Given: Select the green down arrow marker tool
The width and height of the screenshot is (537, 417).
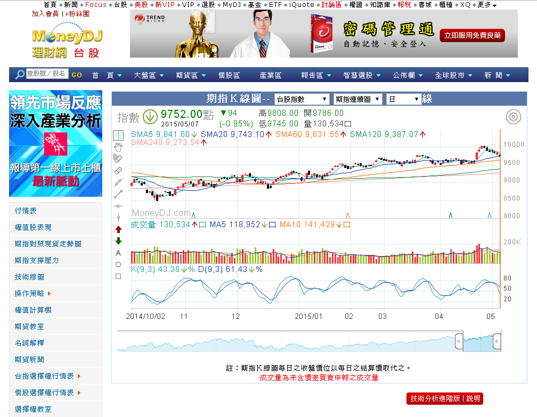Looking at the screenshot, I should pos(118,241).
